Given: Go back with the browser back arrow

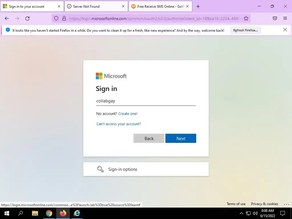Looking at the screenshot, I should pos(7,18).
